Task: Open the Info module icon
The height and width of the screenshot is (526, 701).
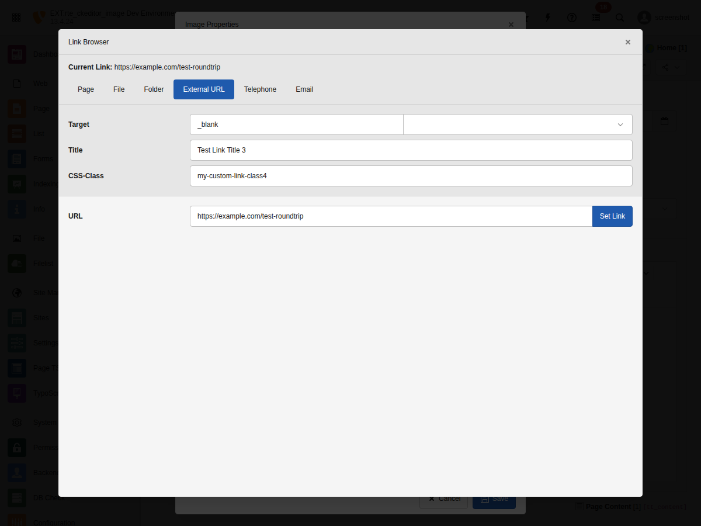Action: (17, 209)
